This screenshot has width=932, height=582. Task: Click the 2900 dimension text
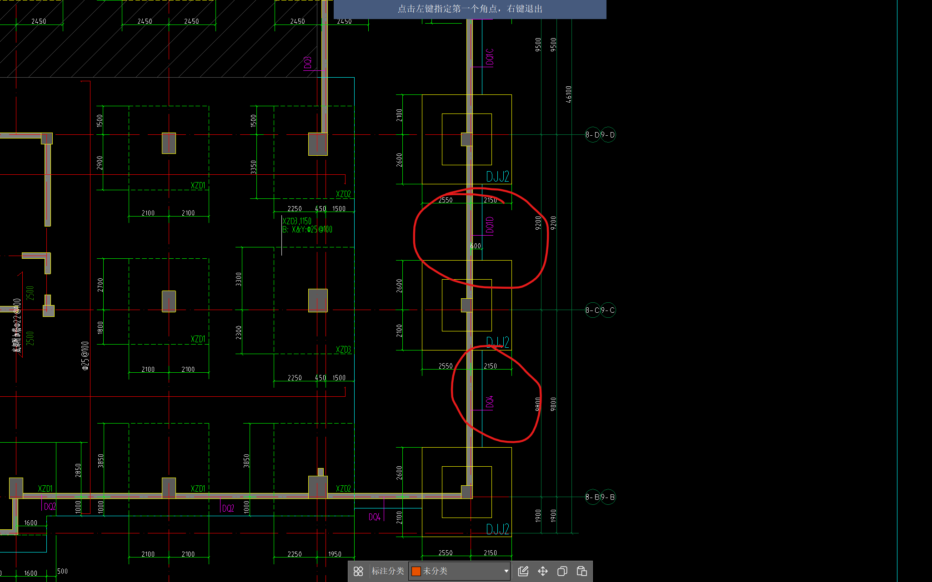[x=100, y=163]
